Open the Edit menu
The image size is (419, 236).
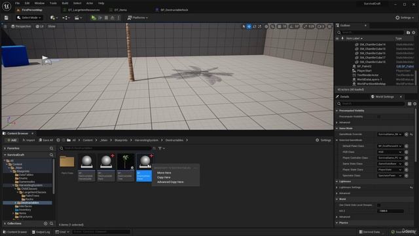click(27, 3)
